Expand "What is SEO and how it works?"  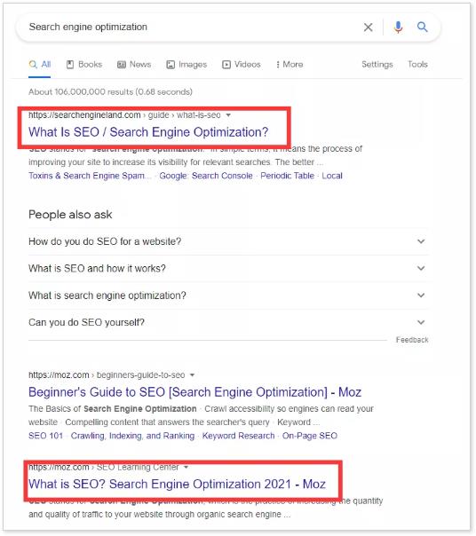pos(228,268)
